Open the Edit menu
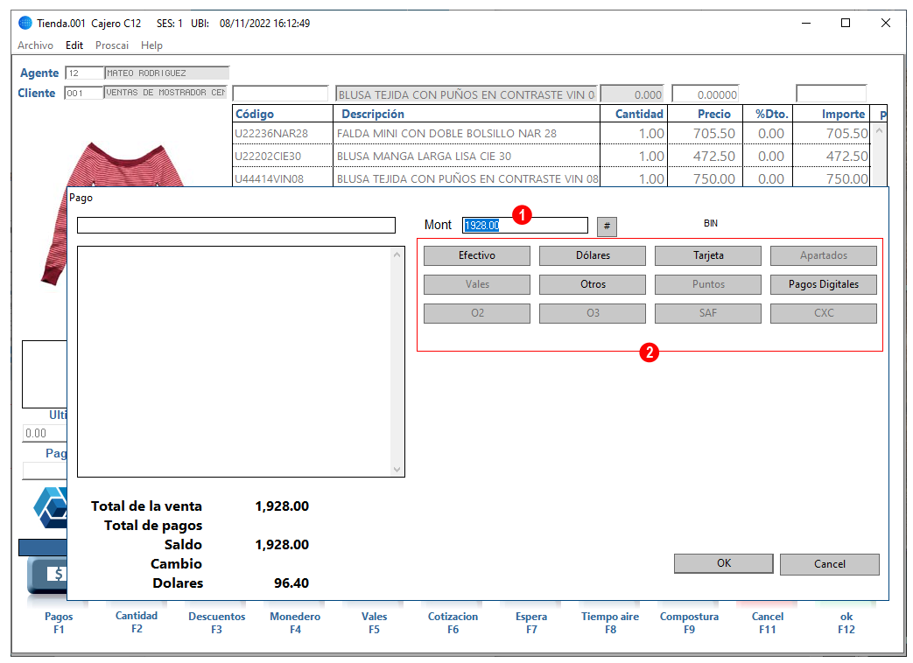The width and height of the screenshot is (913, 663). click(74, 45)
